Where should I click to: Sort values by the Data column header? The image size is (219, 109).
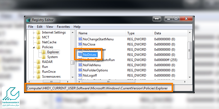click(x=170, y=33)
